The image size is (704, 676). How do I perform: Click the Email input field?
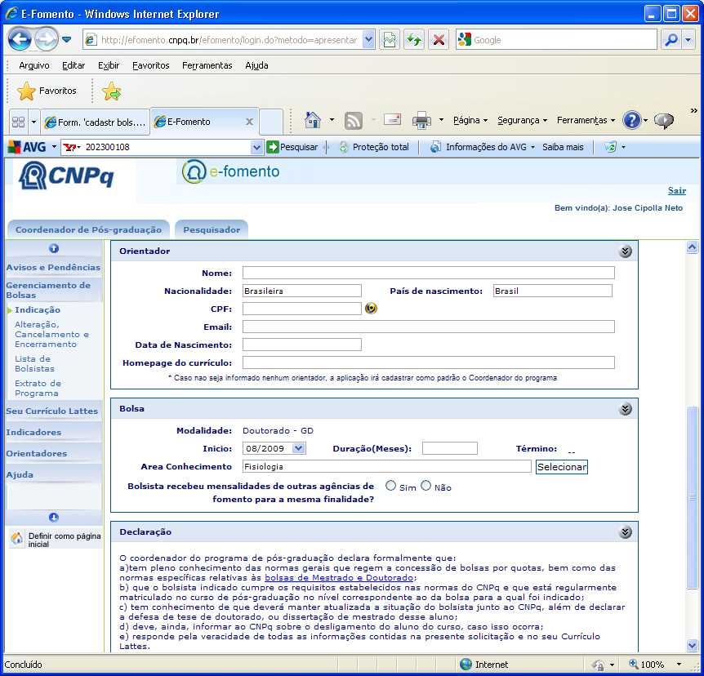click(428, 327)
